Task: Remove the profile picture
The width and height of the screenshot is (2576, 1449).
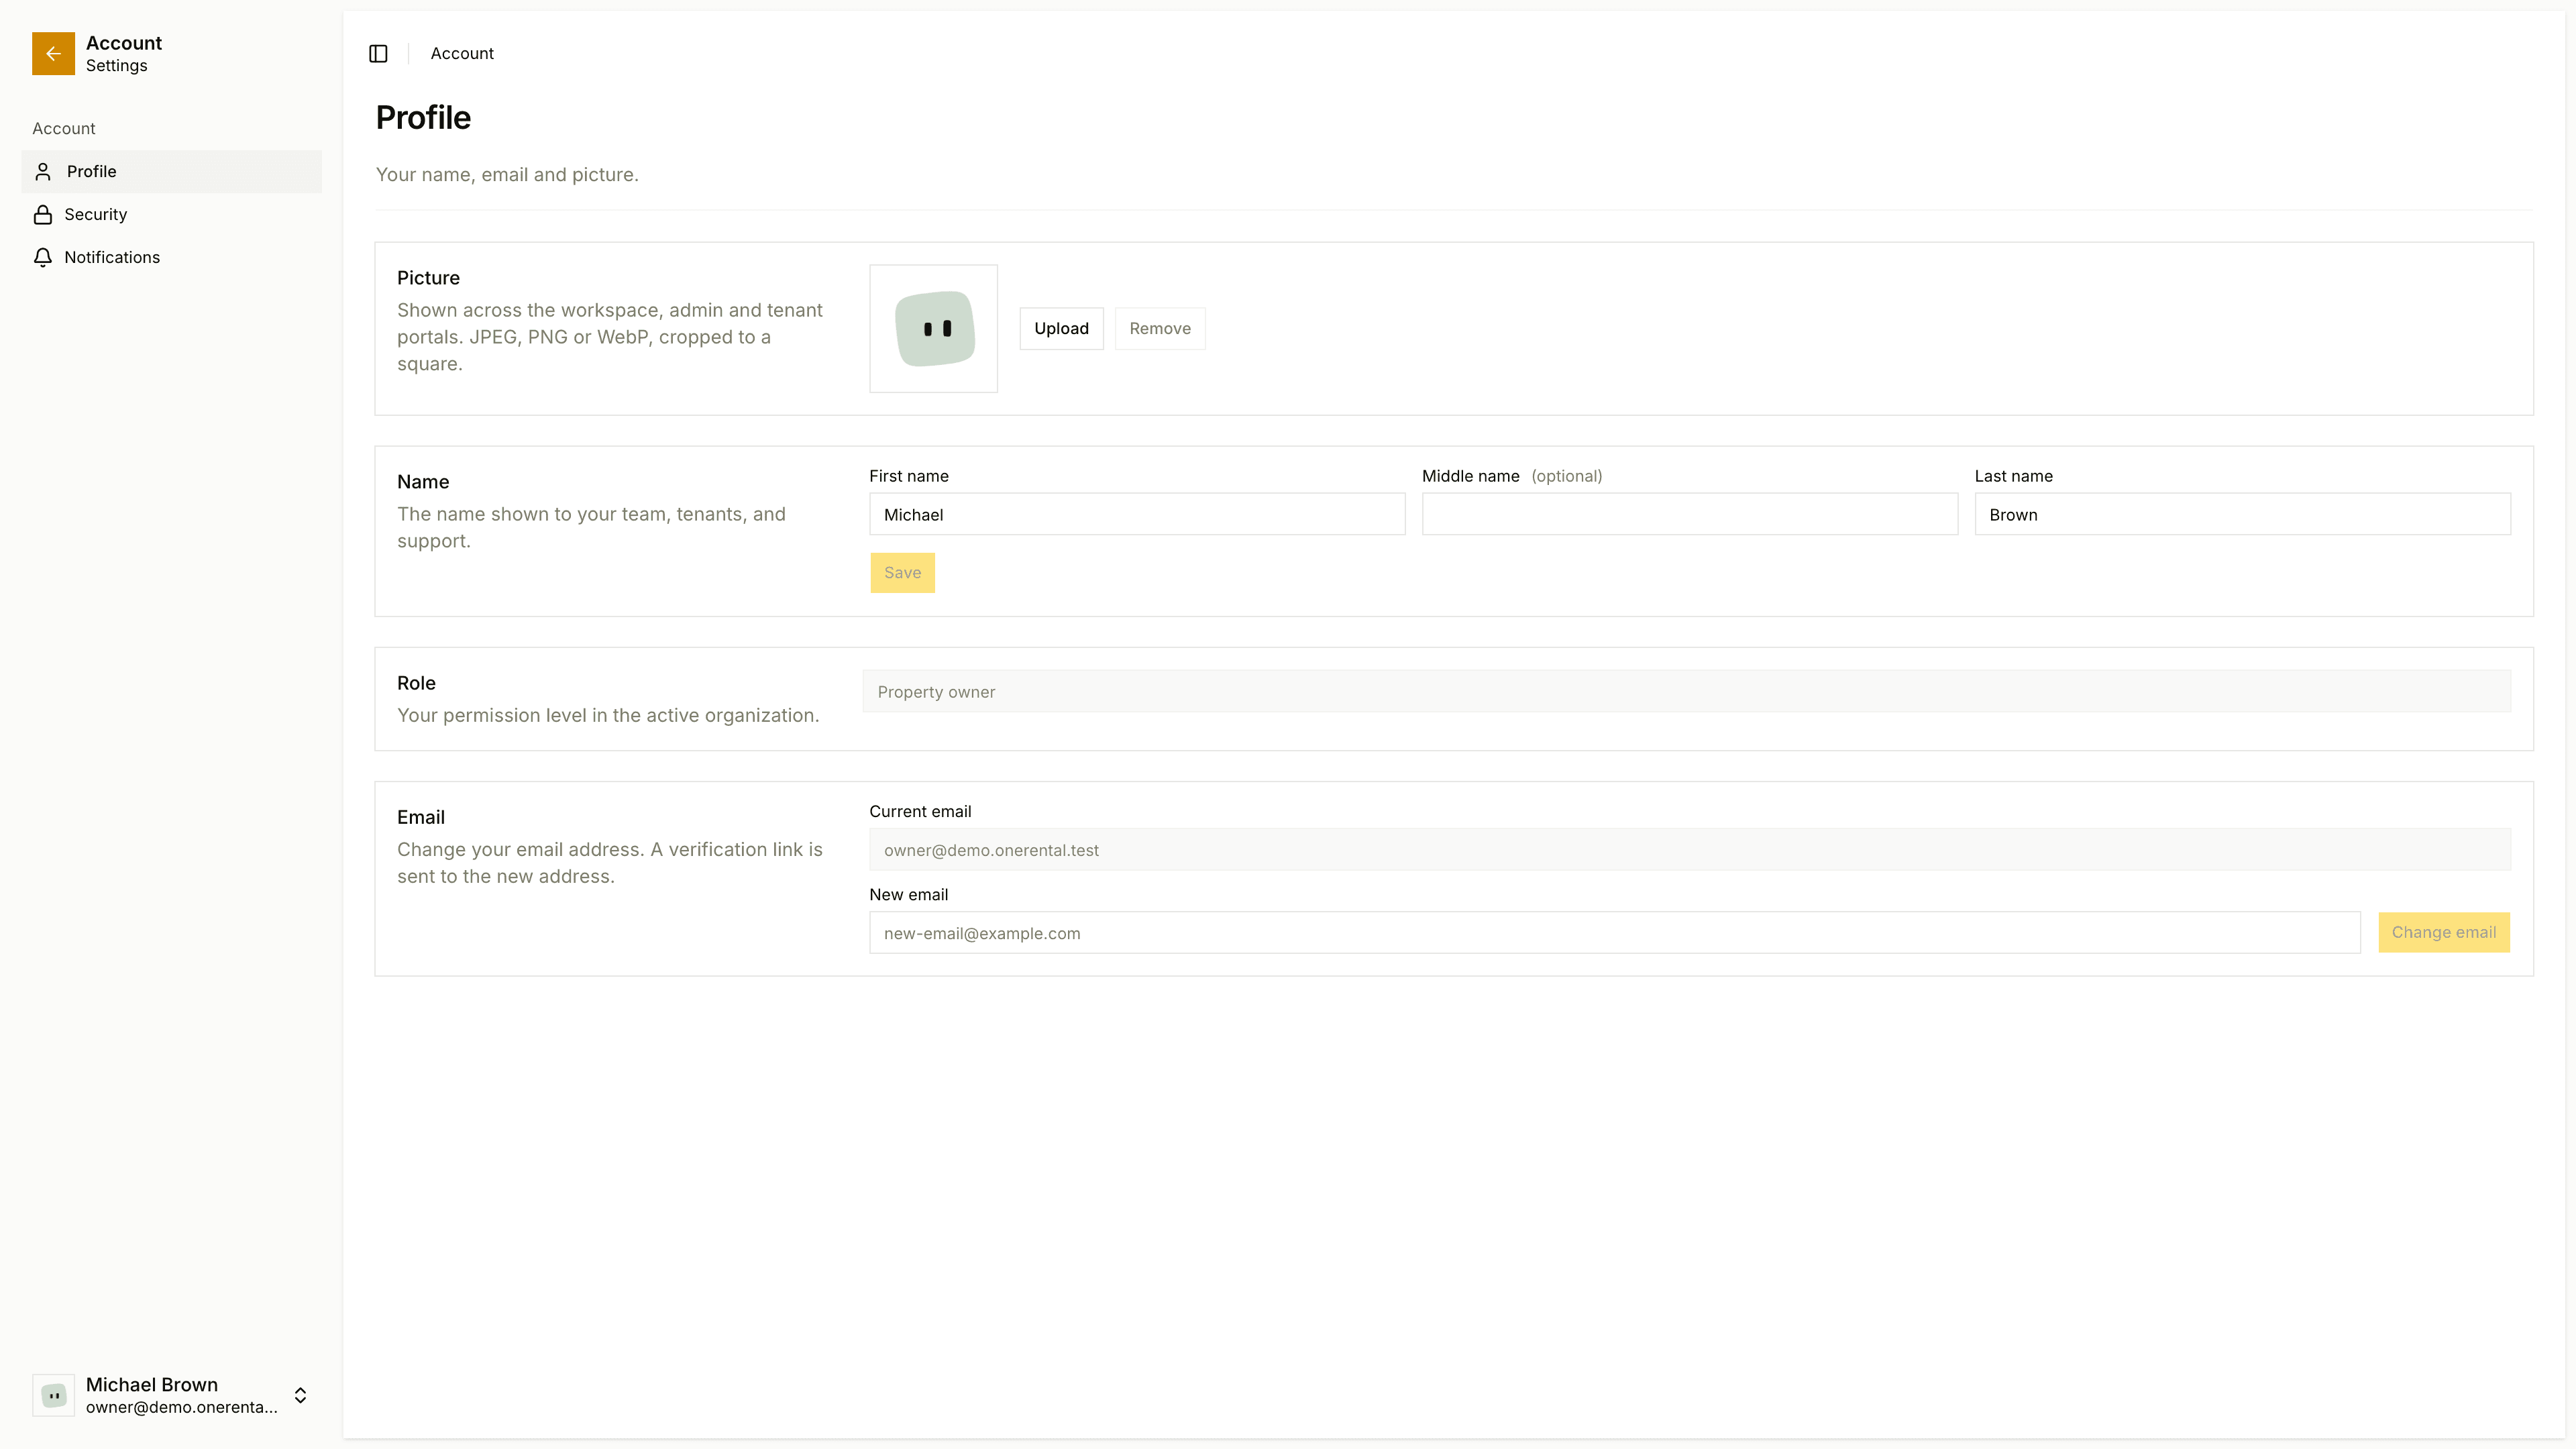Action: (x=1160, y=329)
